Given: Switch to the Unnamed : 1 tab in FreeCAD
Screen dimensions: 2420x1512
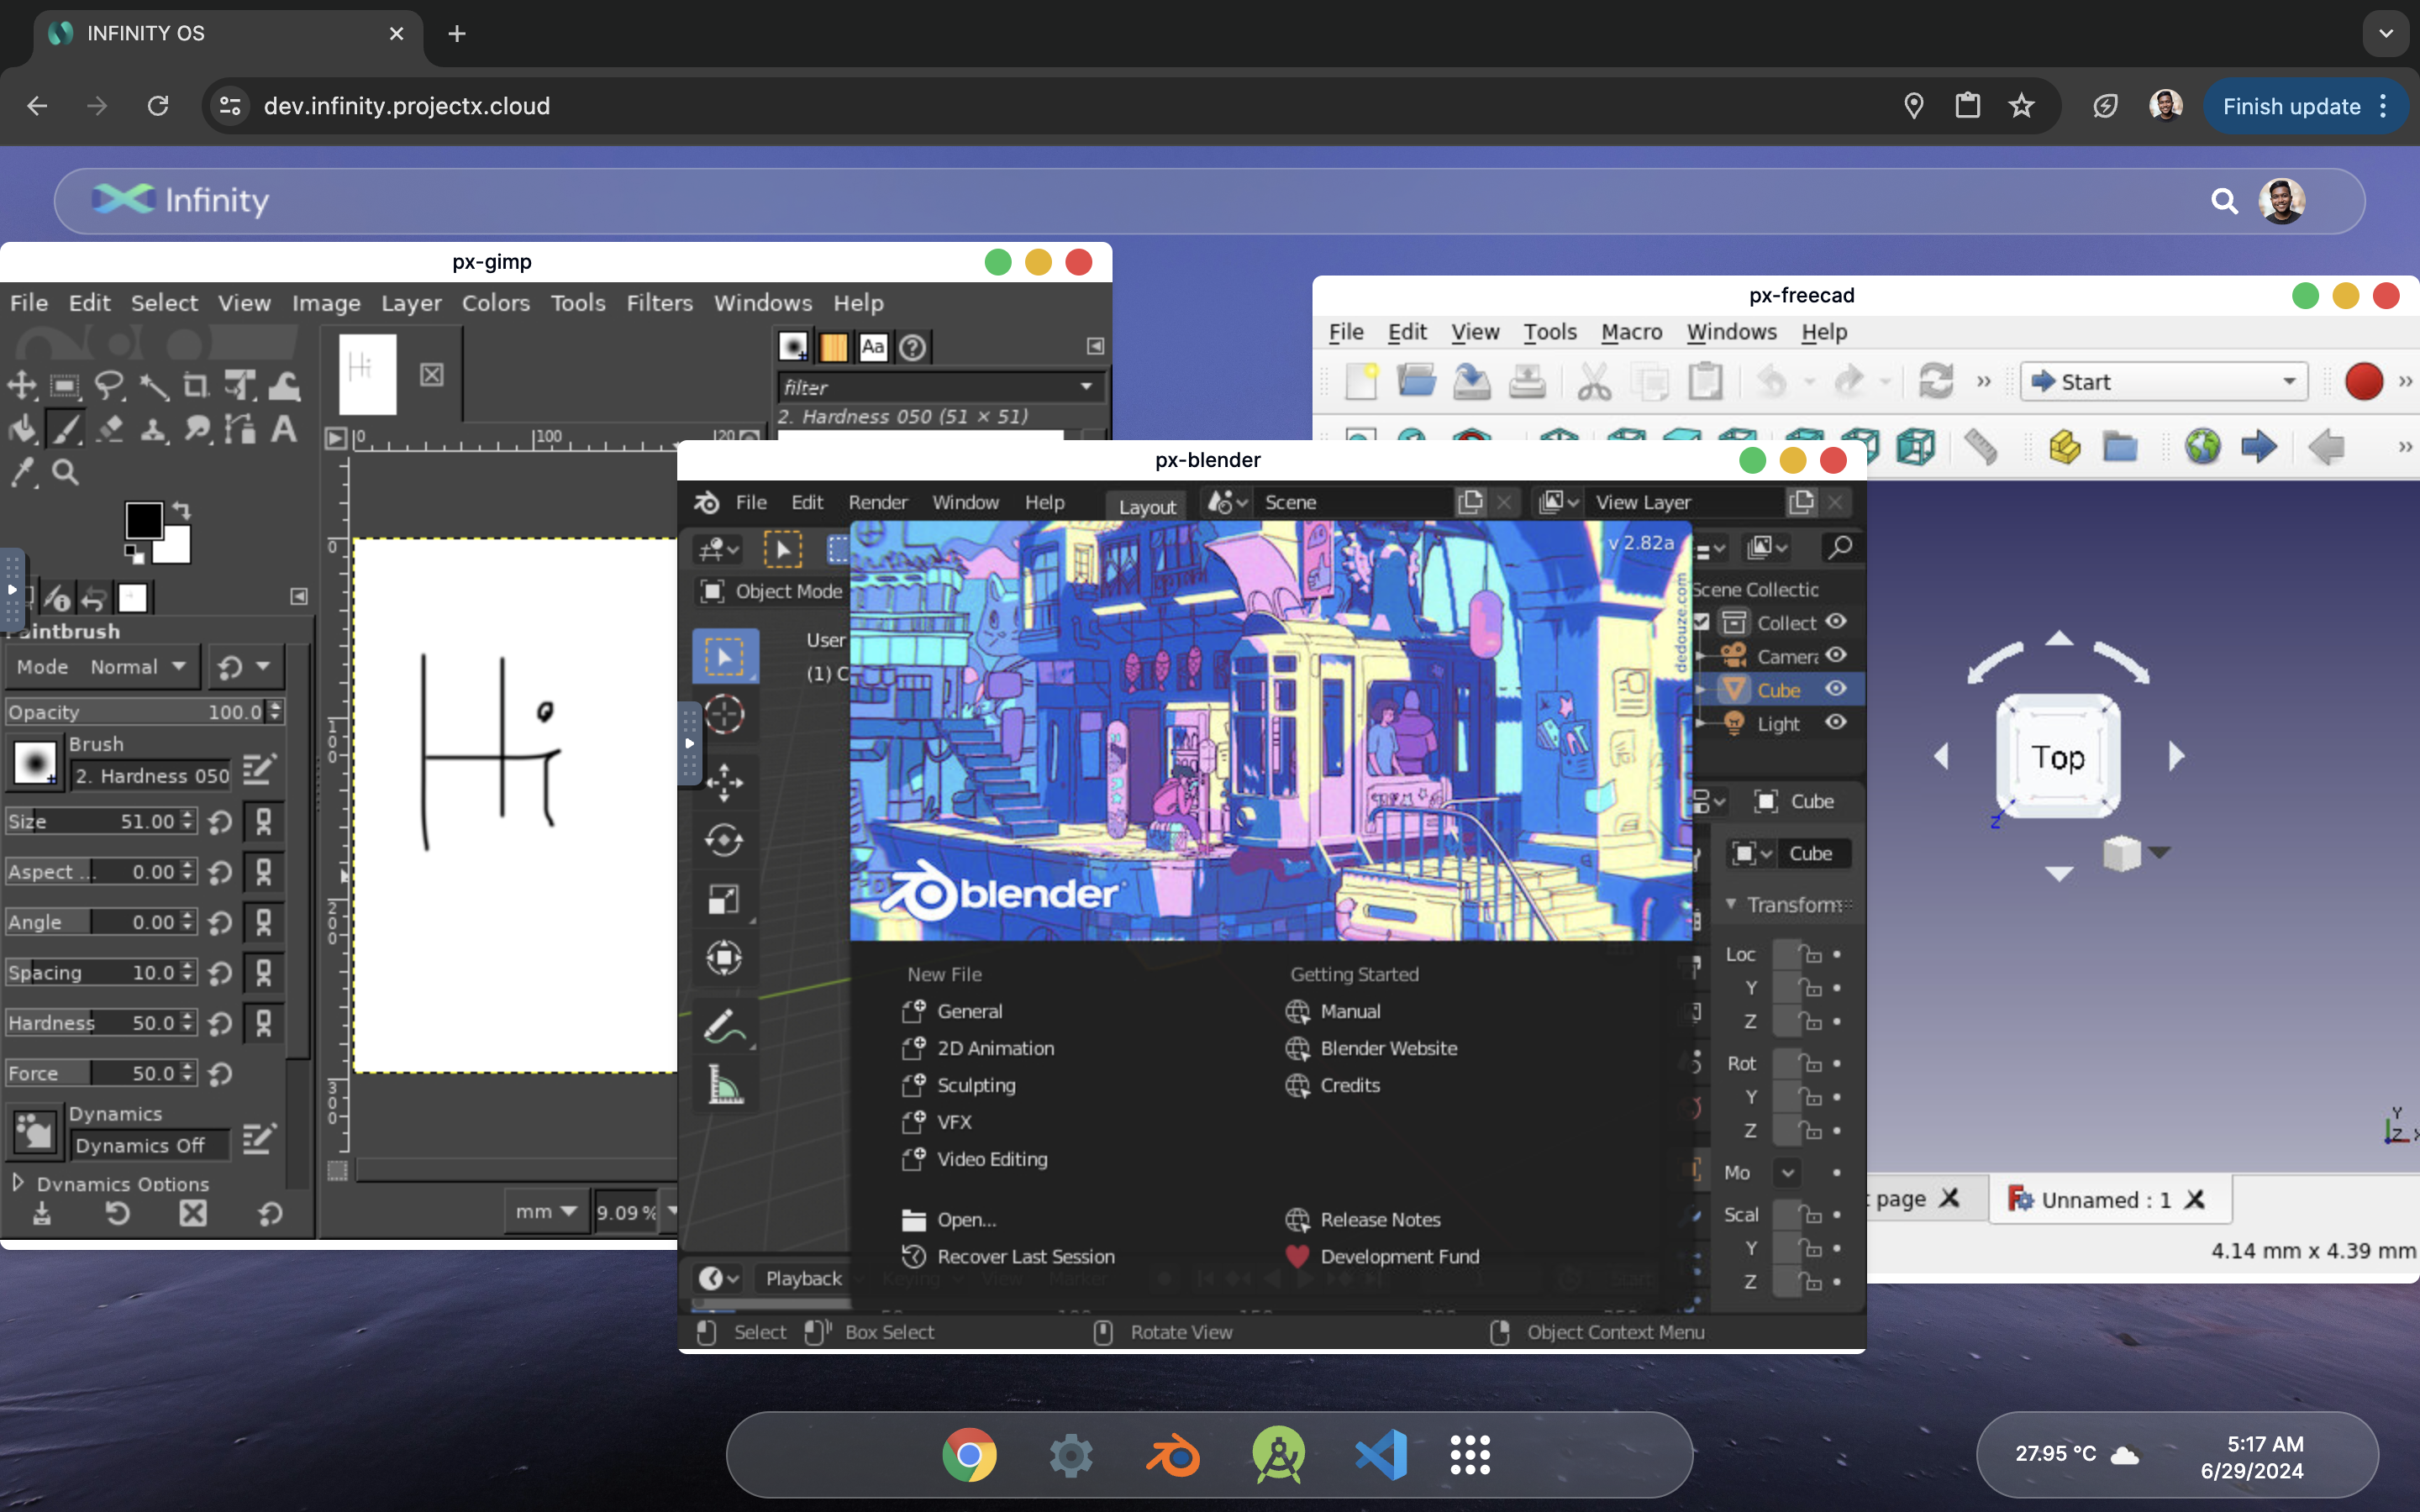Looking at the screenshot, I should tap(2112, 1199).
